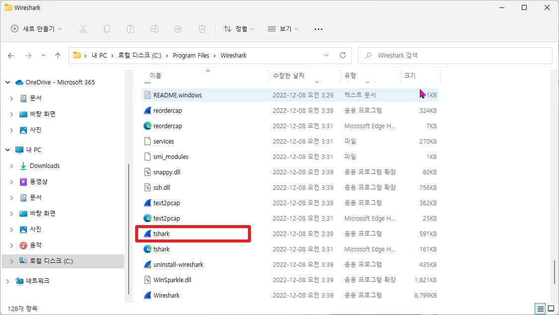Select the uninstall-wireshark icon

(147, 264)
